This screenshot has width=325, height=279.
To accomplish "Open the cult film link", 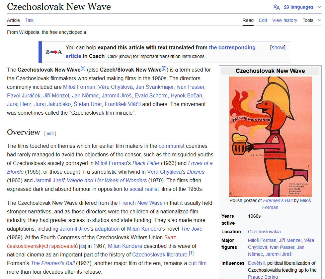I will [x=197, y=263].
